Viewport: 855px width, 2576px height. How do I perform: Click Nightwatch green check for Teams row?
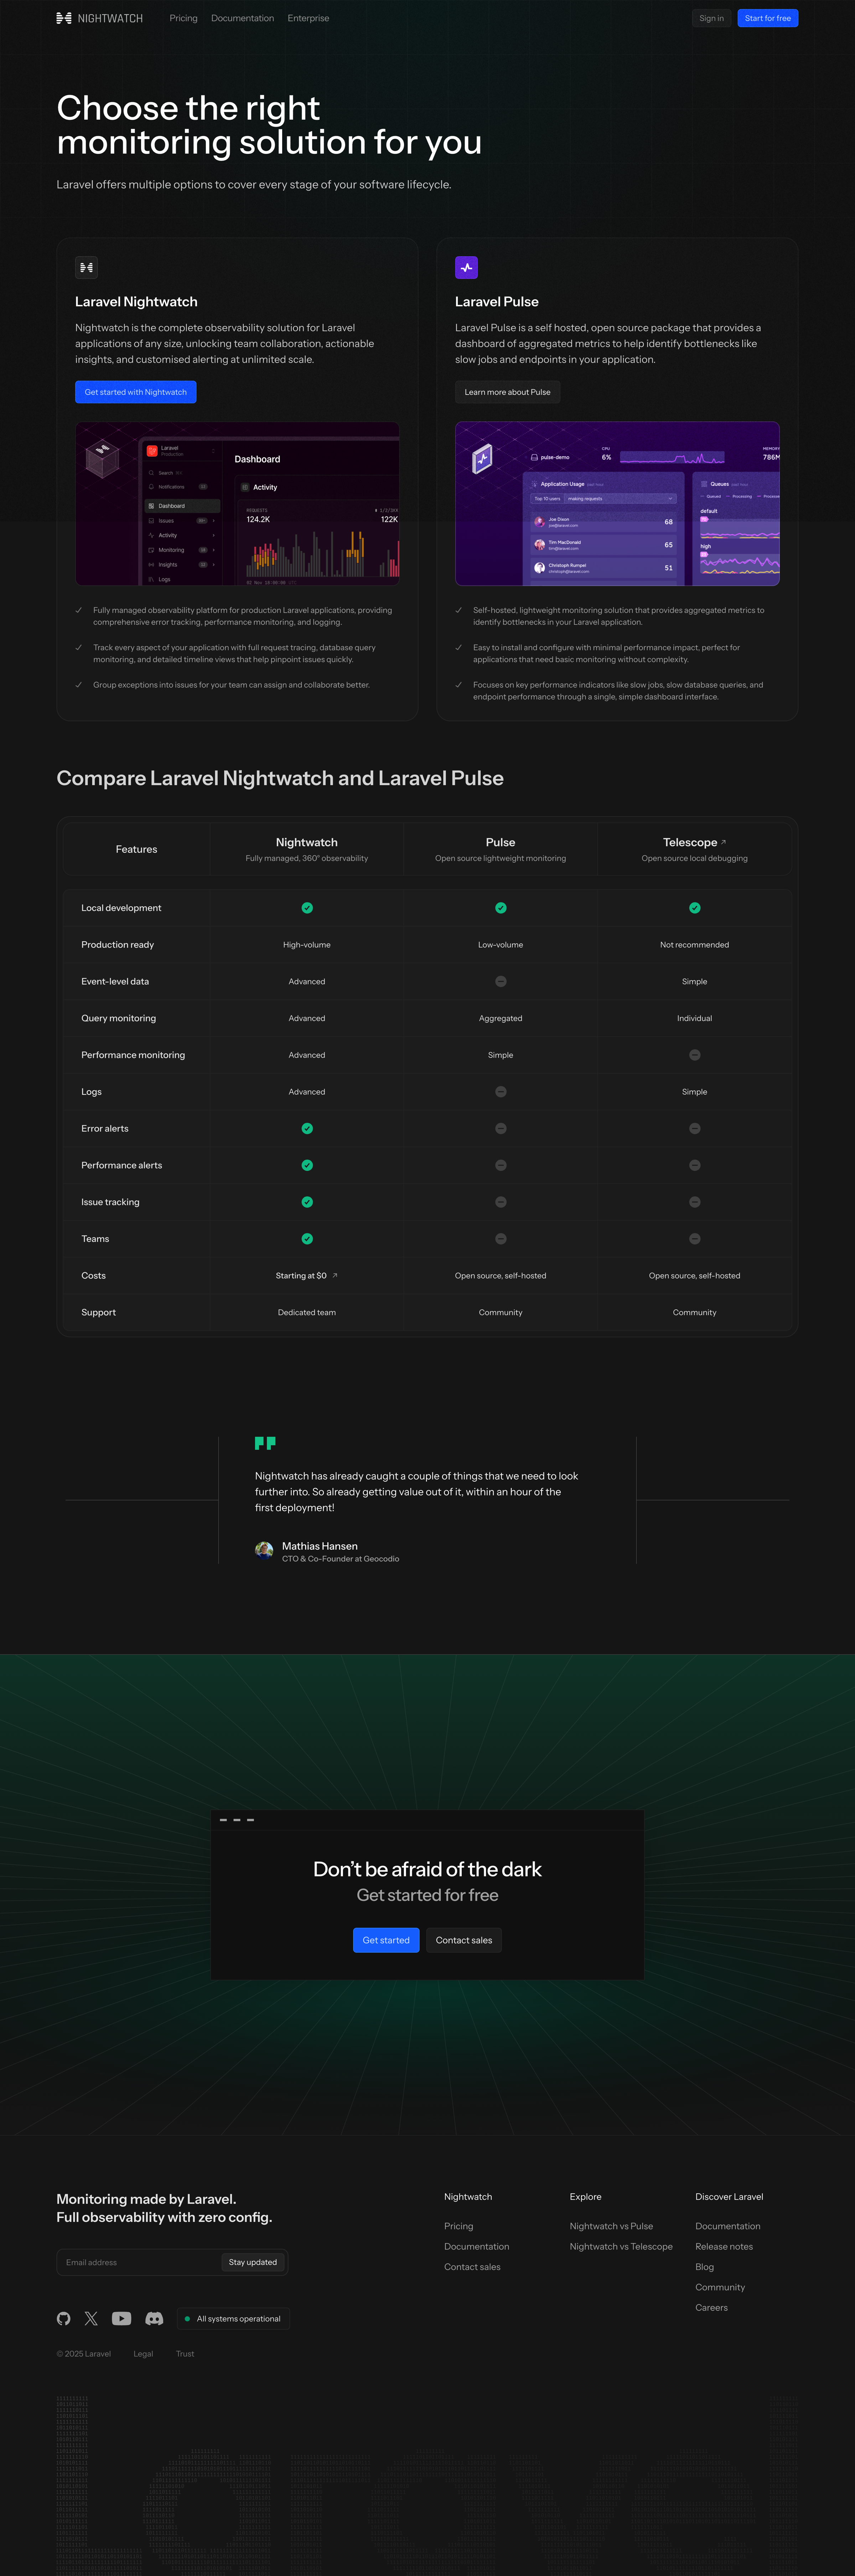[x=307, y=1239]
